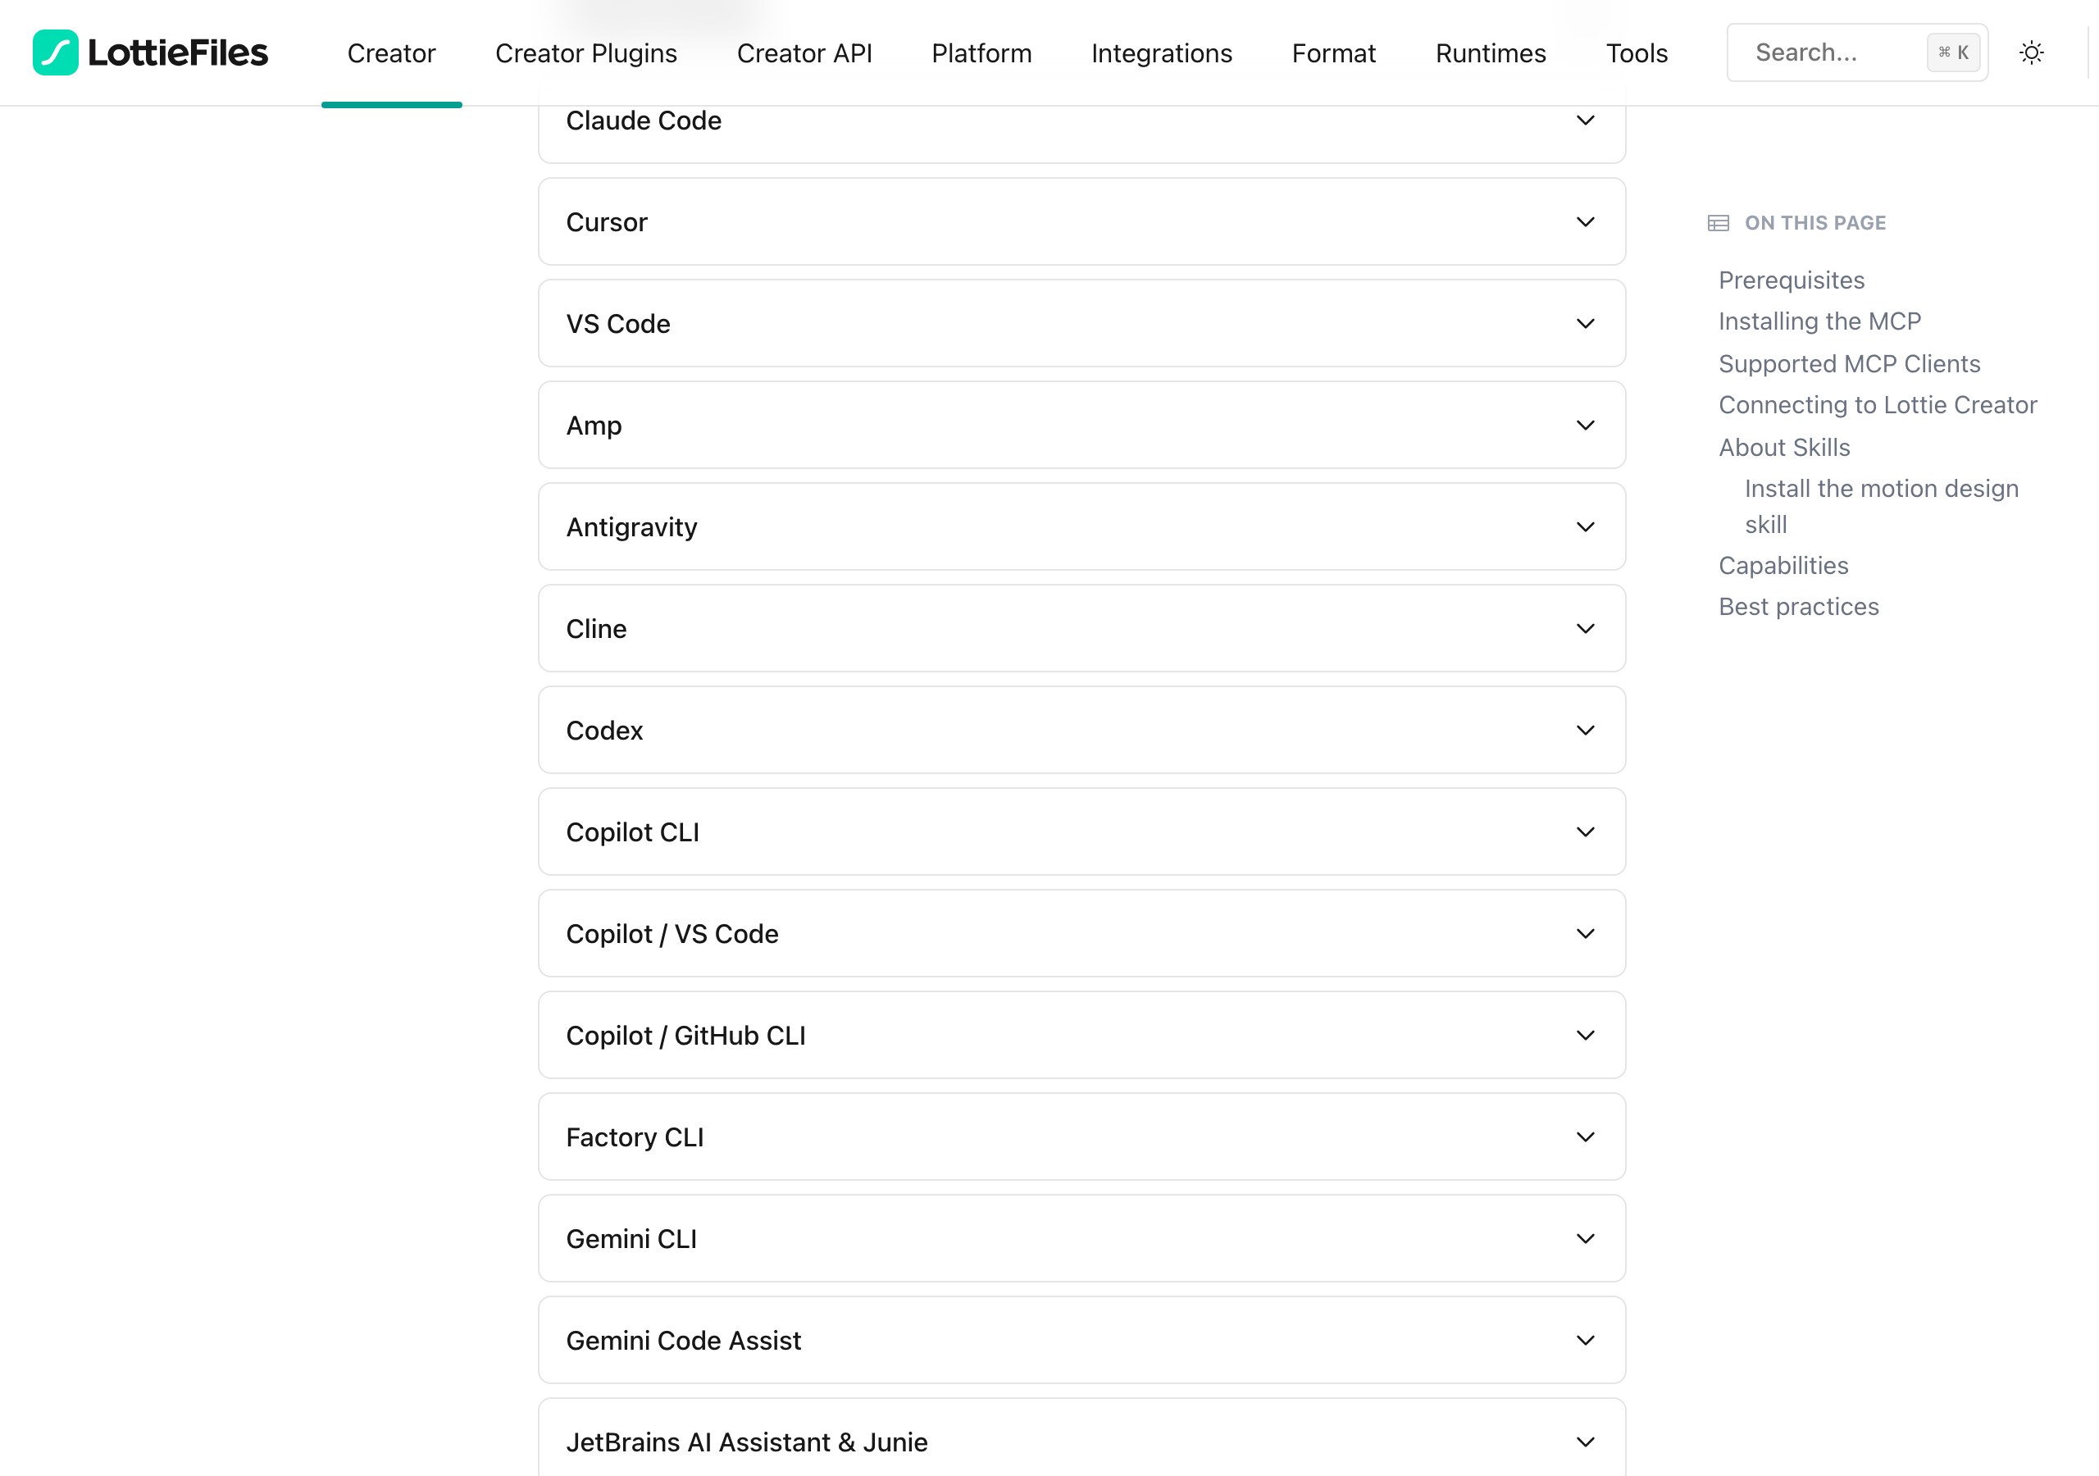The image size is (2099, 1476).
Task: Open the Format tab
Action: (1334, 53)
